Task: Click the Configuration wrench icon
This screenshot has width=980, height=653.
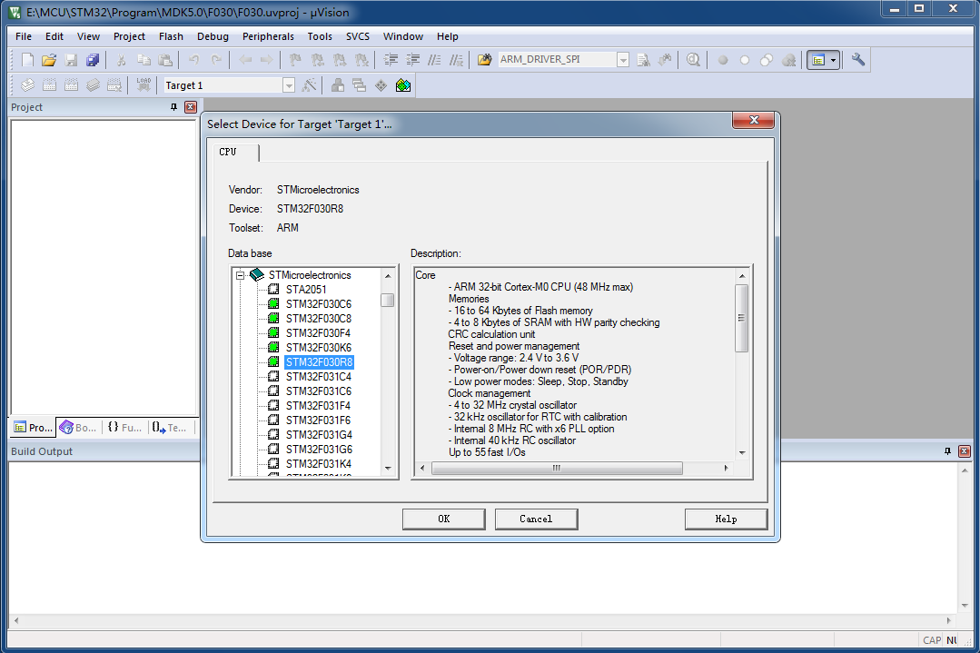Action: point(858,60)
